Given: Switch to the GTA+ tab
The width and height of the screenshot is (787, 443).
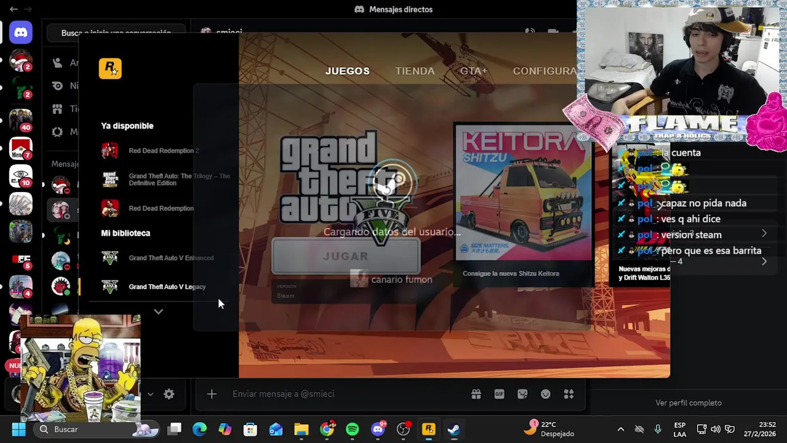Looking at the screenshot, I should pyautogui.click(x=473, y=71).
